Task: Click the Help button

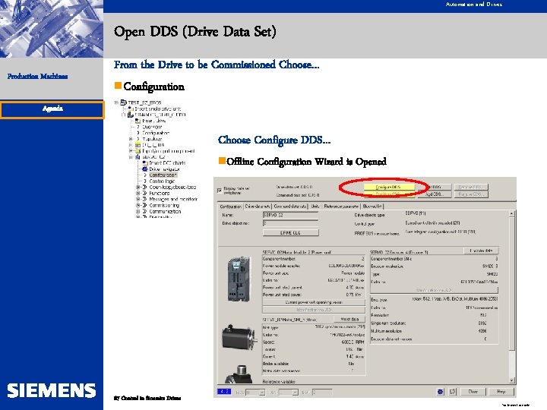Action: (x=501, y=392)
